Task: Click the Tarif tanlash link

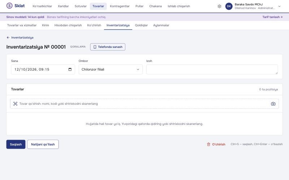Action: click(272, 17)
